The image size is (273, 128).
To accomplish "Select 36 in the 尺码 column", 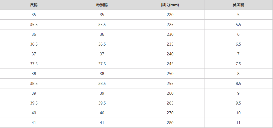I will tap(34, 34).
